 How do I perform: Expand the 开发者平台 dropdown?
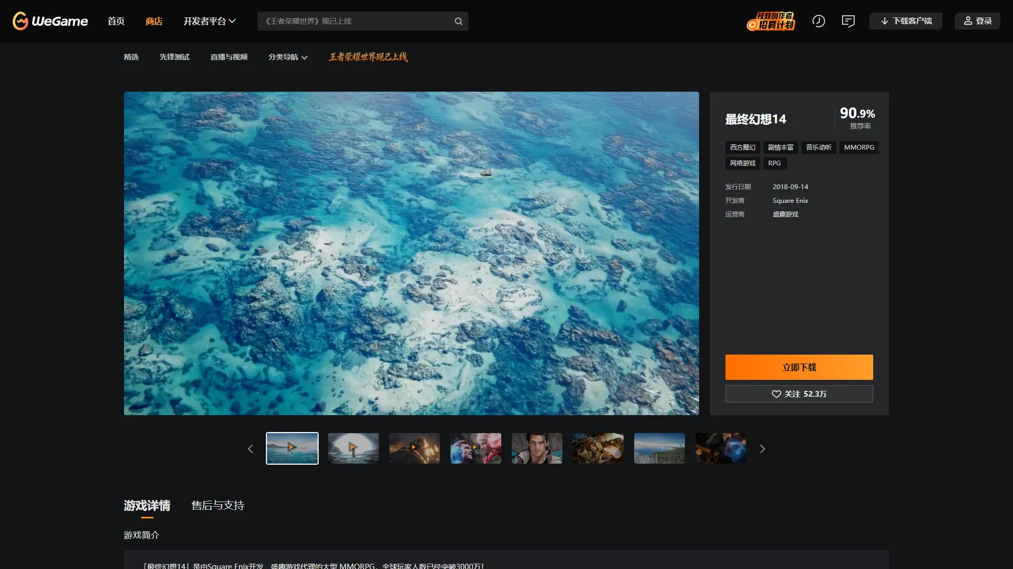(209, 21)
